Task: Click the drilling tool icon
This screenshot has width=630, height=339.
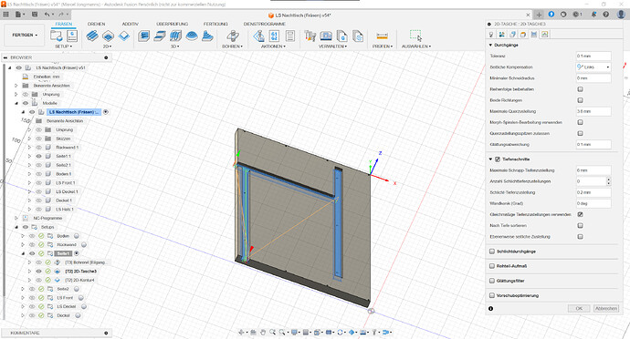Action: [233, 36]
